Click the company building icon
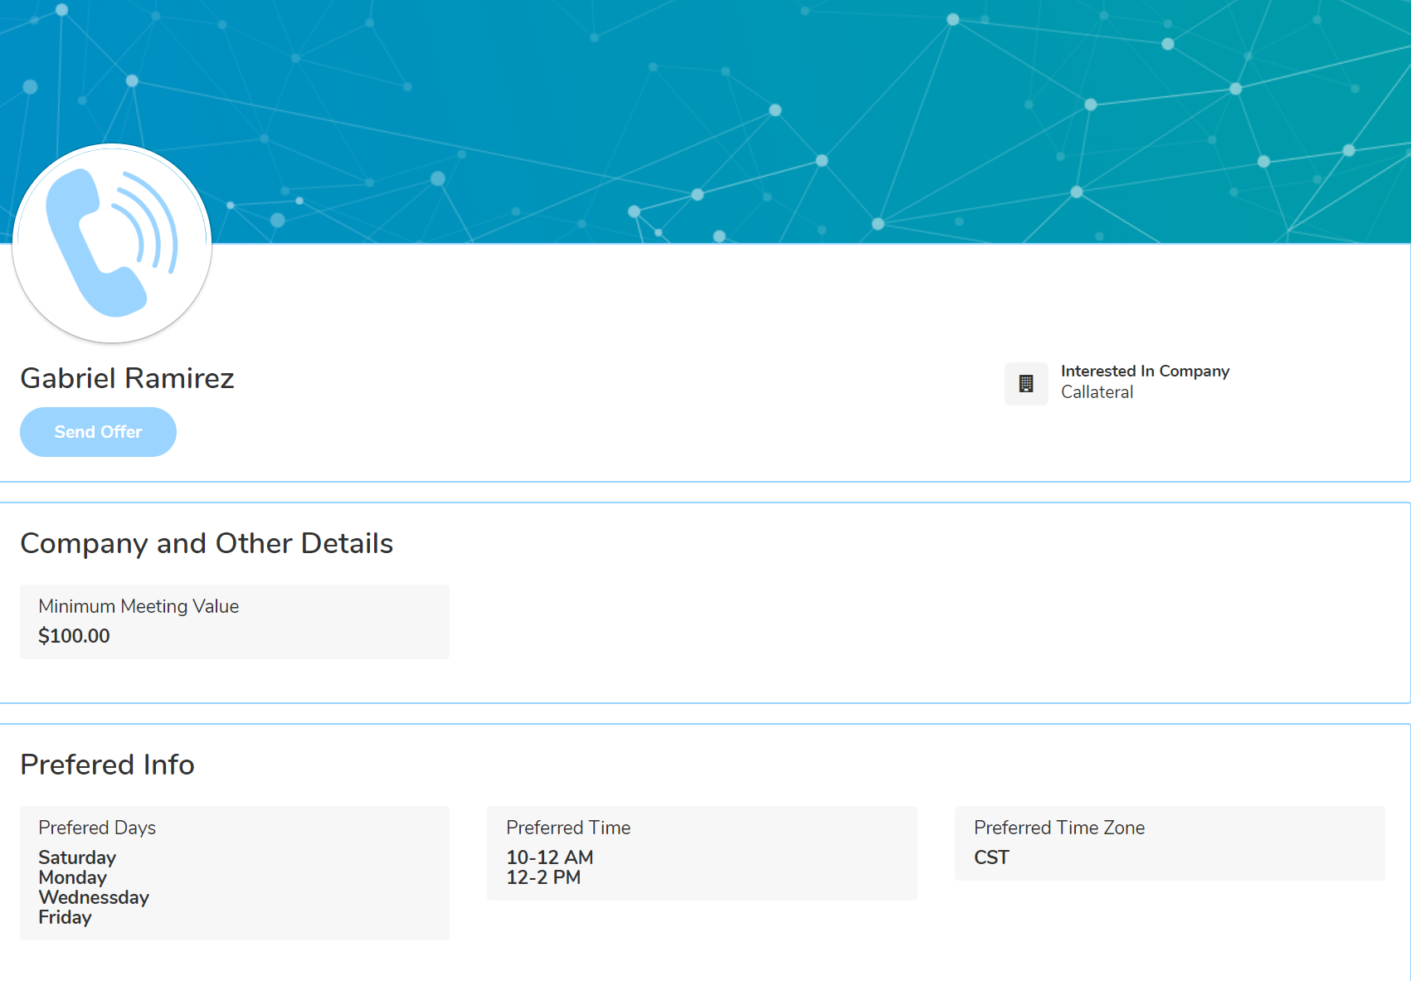1411x981 pixels. (x=1026, y=384)
